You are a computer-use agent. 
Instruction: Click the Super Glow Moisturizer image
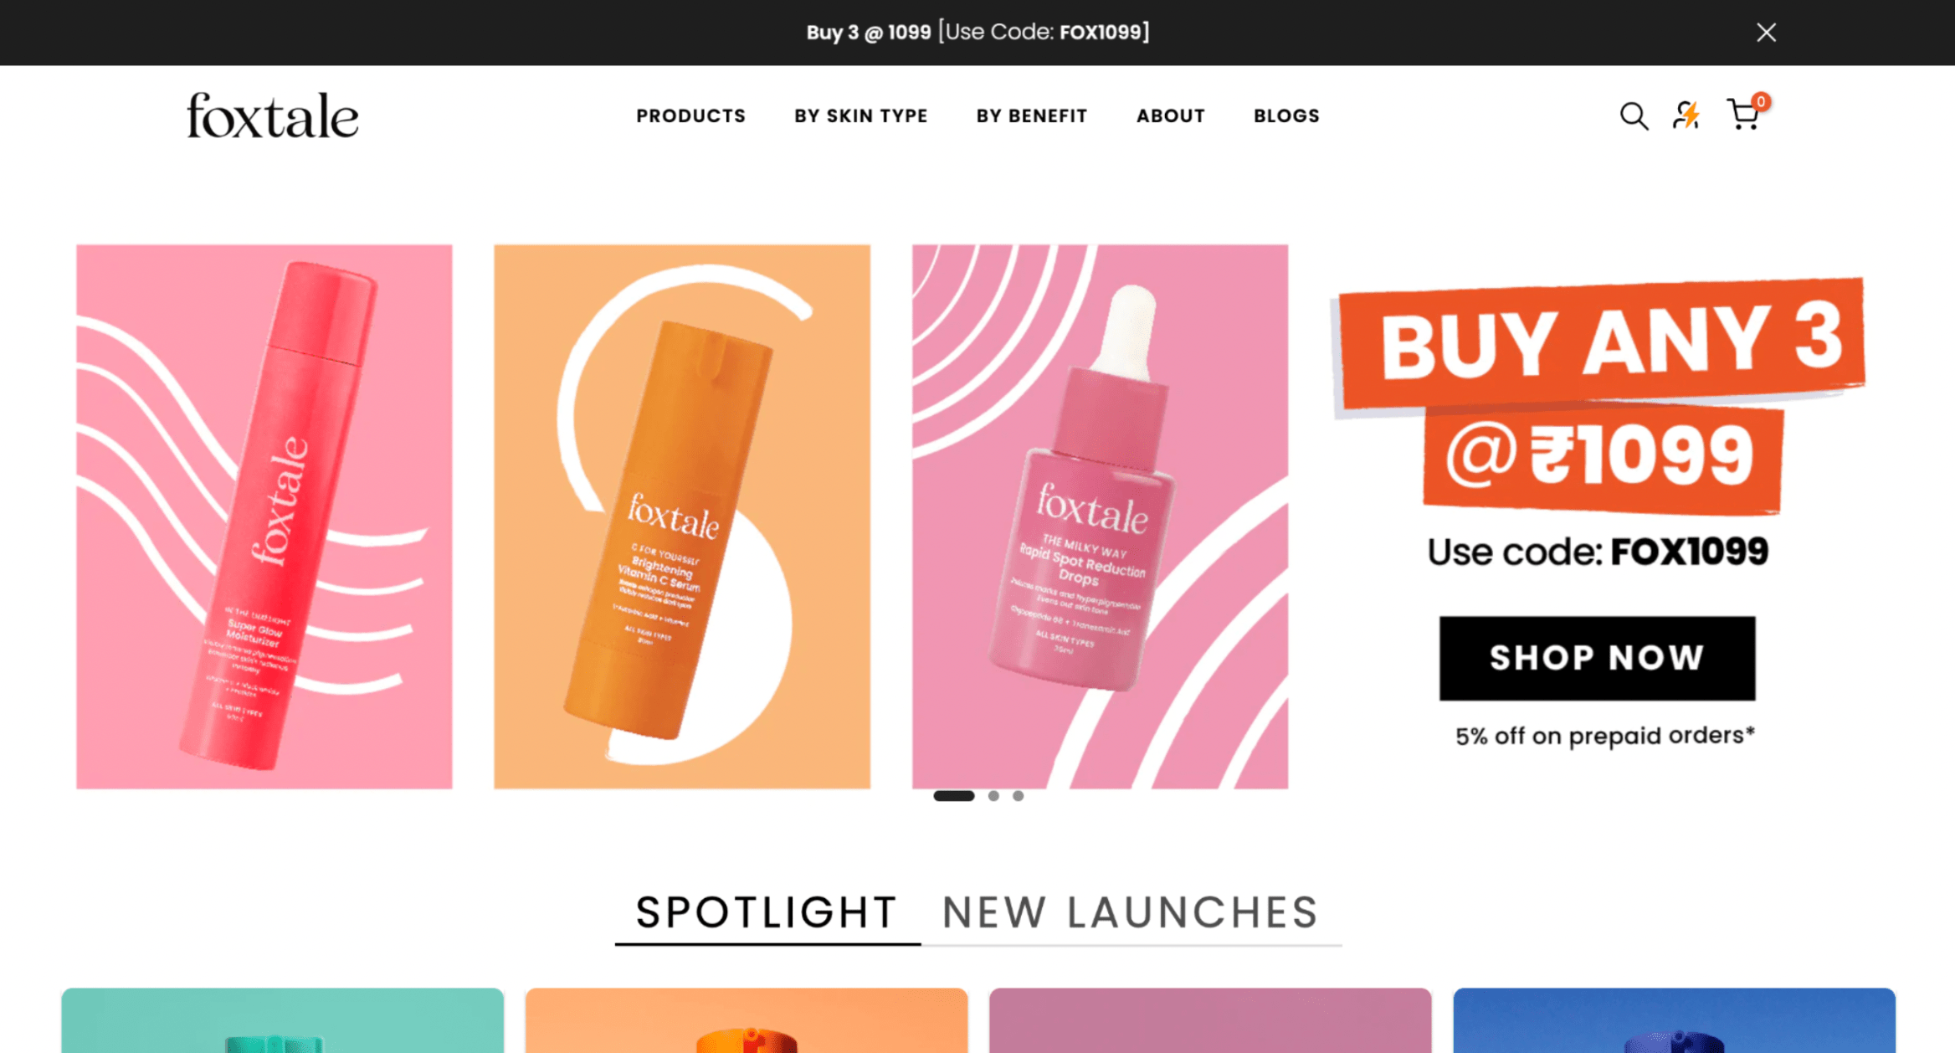click(x=264, y=516)
